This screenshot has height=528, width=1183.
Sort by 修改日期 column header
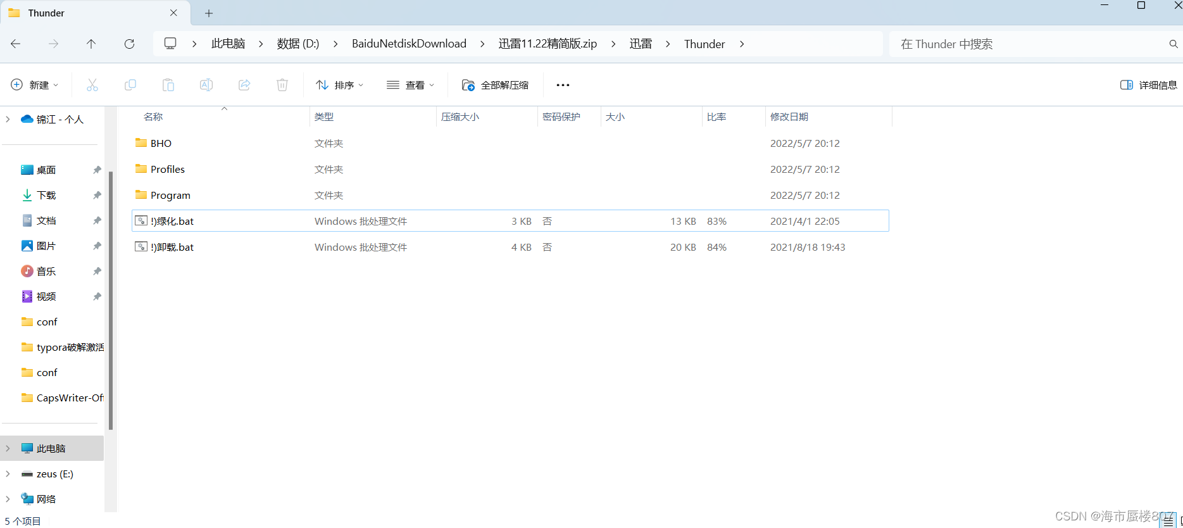point(789,116)
